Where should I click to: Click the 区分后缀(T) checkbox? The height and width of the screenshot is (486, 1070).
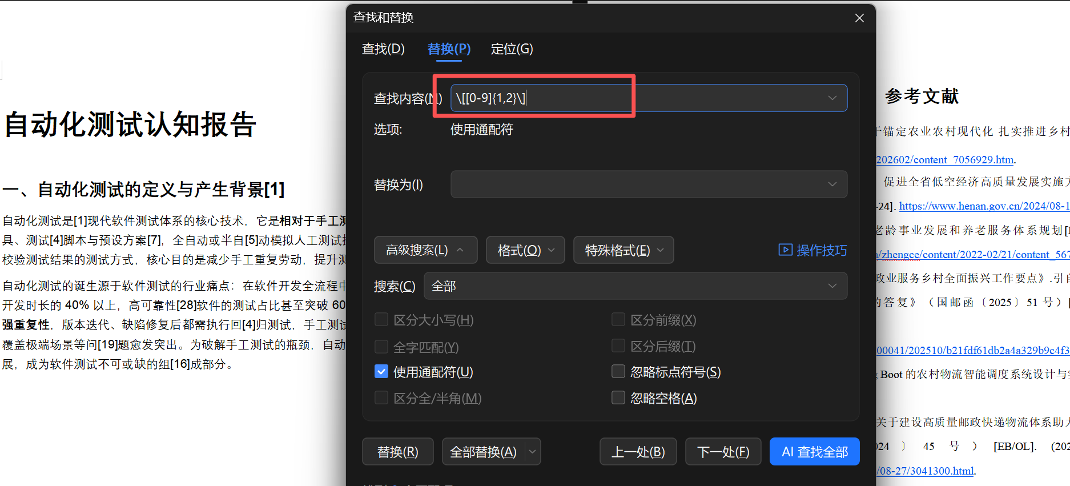(618, 346)
